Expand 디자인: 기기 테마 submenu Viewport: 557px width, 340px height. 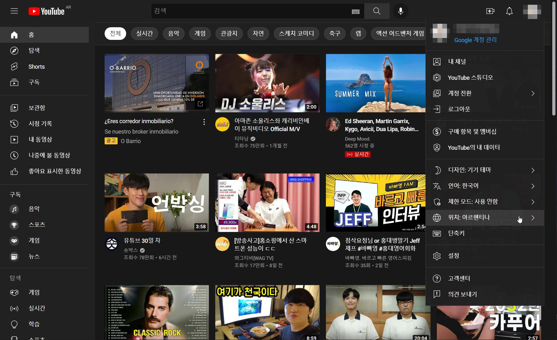click(x=485, y=170)
